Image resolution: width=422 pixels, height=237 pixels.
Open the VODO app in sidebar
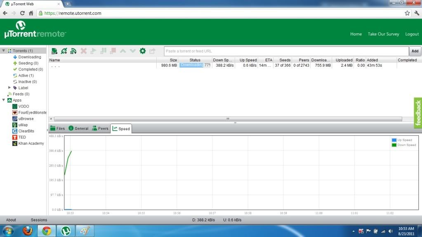coord(21,106)
